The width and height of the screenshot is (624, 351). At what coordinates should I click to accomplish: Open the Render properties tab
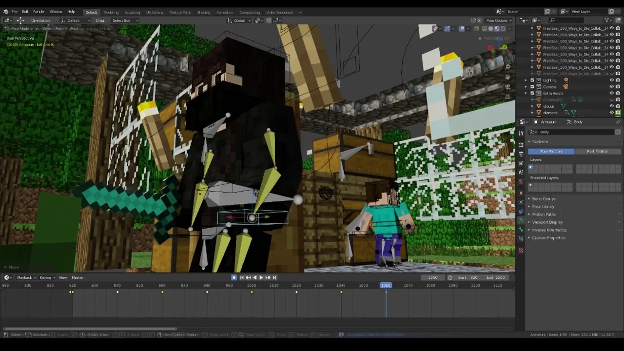click(521, 145)
